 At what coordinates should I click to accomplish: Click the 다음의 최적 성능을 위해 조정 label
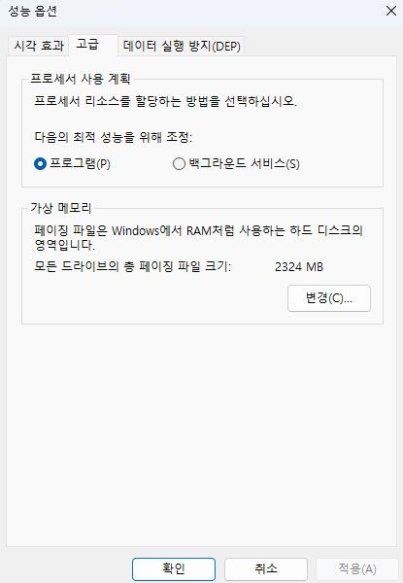click(114, 137)
